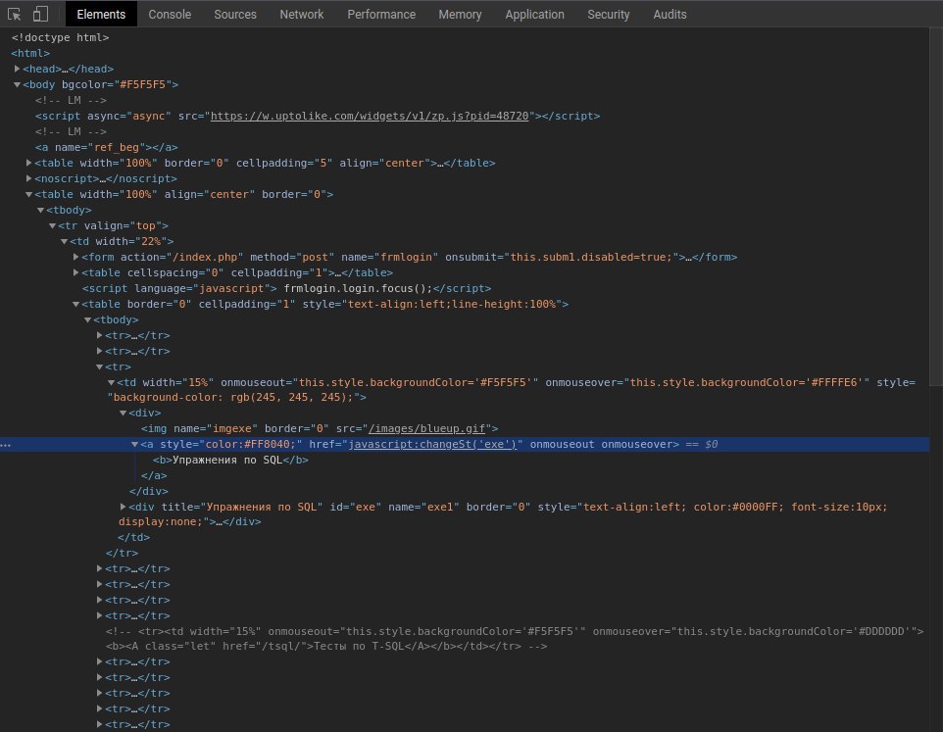Select the img name="imgexe" node
Viewport: 943px width, 732px height.
(320, 428)
